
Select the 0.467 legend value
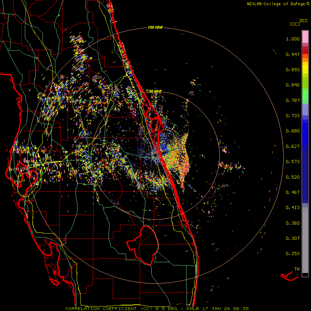pos(293,192)
